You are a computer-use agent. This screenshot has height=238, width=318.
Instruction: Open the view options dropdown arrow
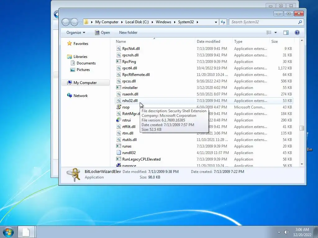(x=276, y=33)
